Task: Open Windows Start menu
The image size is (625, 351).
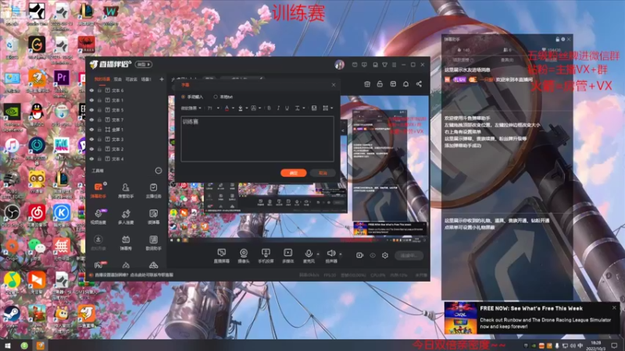Action: [x=7, y=345]
